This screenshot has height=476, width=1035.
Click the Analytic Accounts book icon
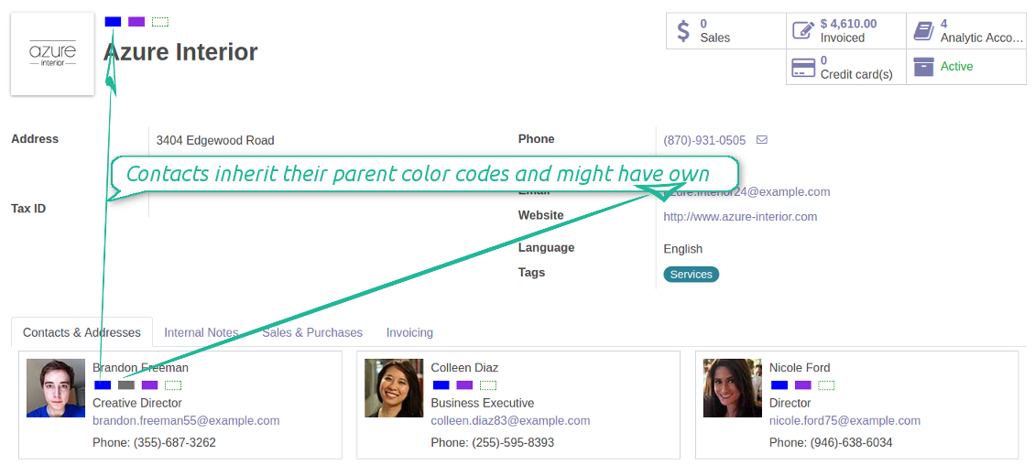pos(923,30)
